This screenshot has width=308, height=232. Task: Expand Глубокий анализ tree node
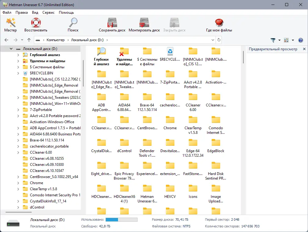point(18,55)
